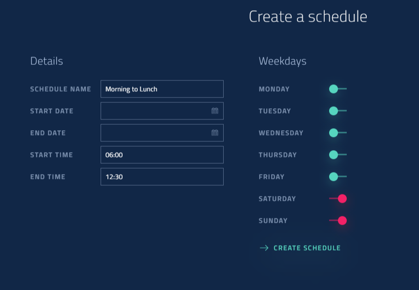The image size is (419, 290).
Task: Switch off the Thursday toggle
Action: (337, 155)
